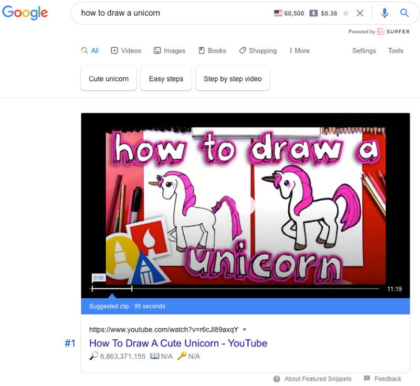The width and height of the screenshot is (420, 386).
Task: Click the US flag search volume icon
Action: 278,13
